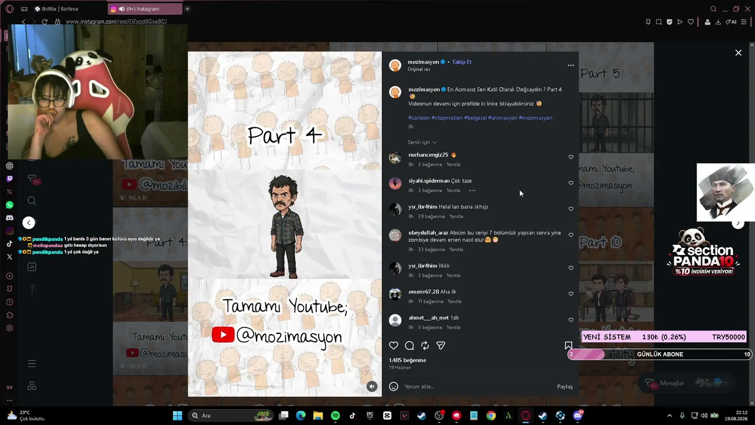Like ysr_ibr4him's 'İlkkk' comment
The width and height of the screenshot is (755, 425).
[570, 268]
